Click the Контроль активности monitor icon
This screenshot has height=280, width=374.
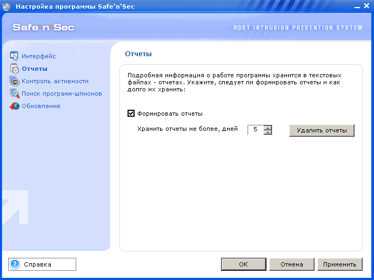coord(14,81)
